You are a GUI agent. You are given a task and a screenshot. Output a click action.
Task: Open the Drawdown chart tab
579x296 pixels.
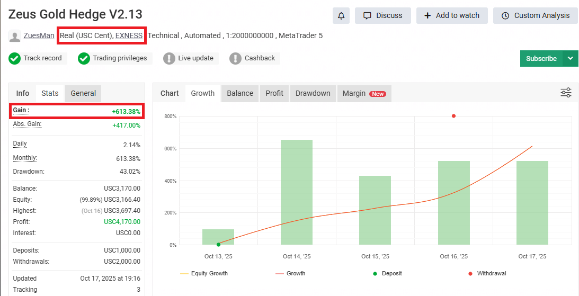click(313, 93)
